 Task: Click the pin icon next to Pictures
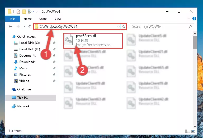tap(54, 75)
